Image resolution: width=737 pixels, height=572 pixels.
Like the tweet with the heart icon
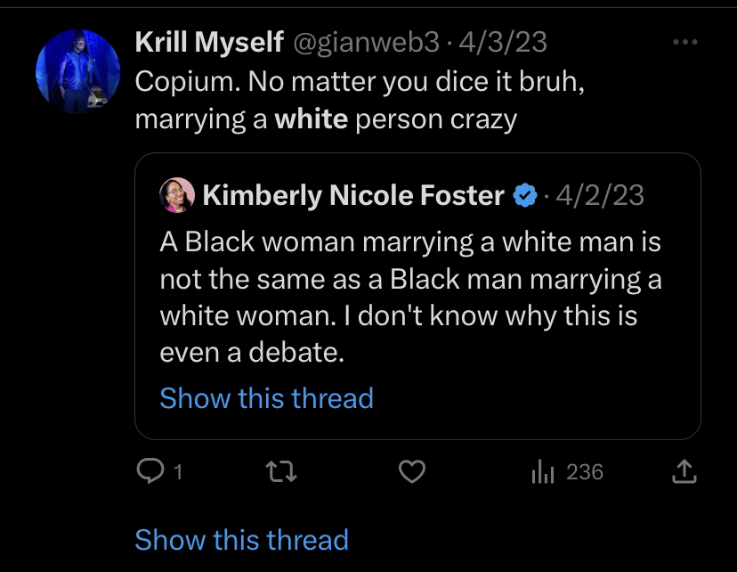(x=411, y=472)
